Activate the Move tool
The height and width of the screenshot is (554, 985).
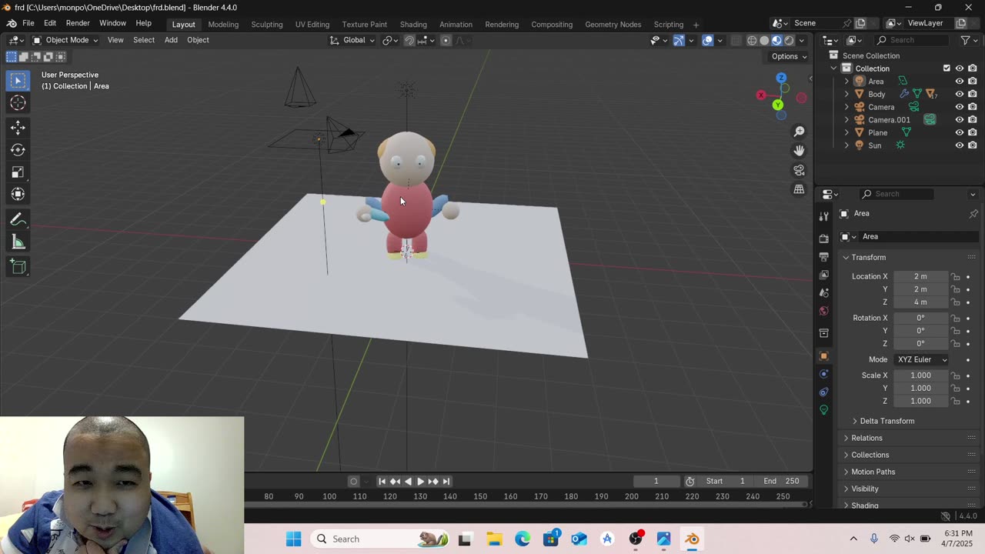18,128
